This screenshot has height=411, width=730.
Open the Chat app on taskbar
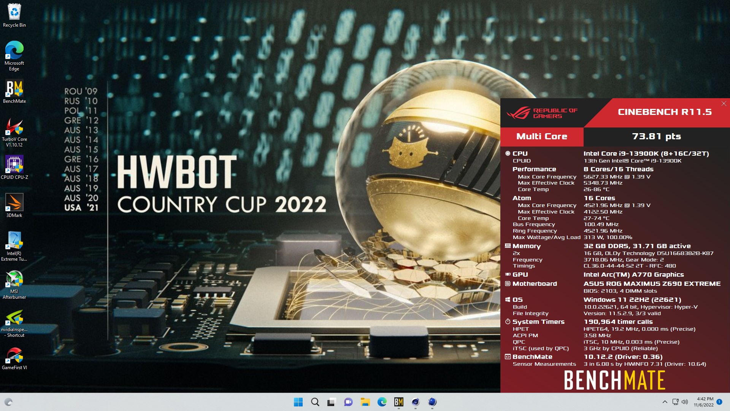348,402
